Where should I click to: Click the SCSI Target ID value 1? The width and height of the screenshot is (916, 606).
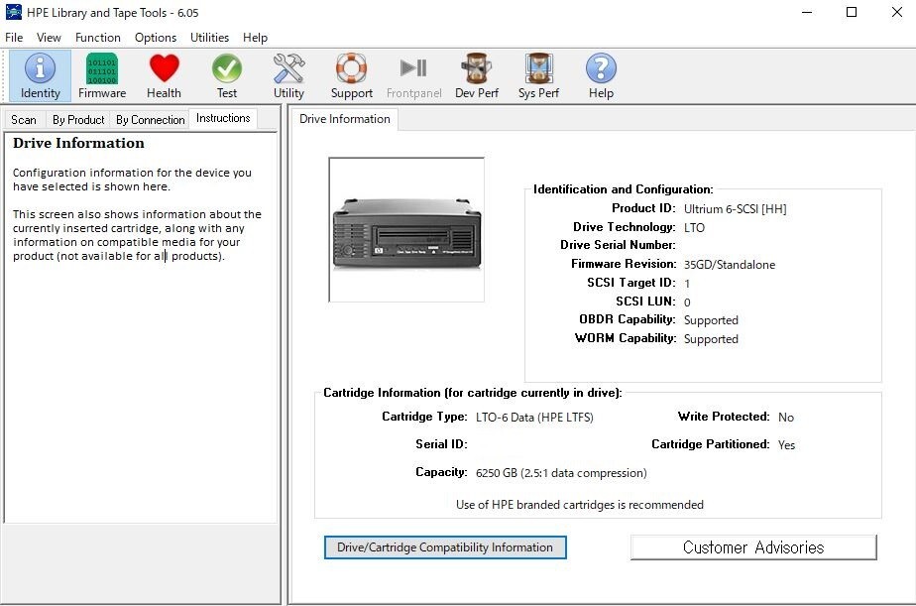point(687,284)
